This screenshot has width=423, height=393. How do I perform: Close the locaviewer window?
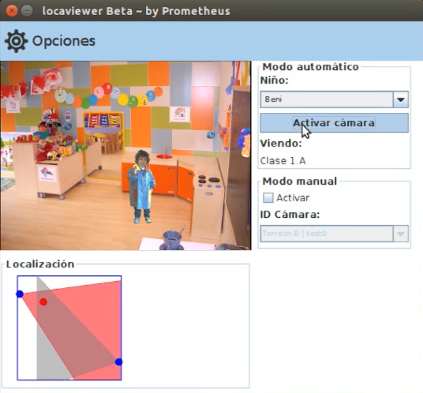[x=12, y=11]
